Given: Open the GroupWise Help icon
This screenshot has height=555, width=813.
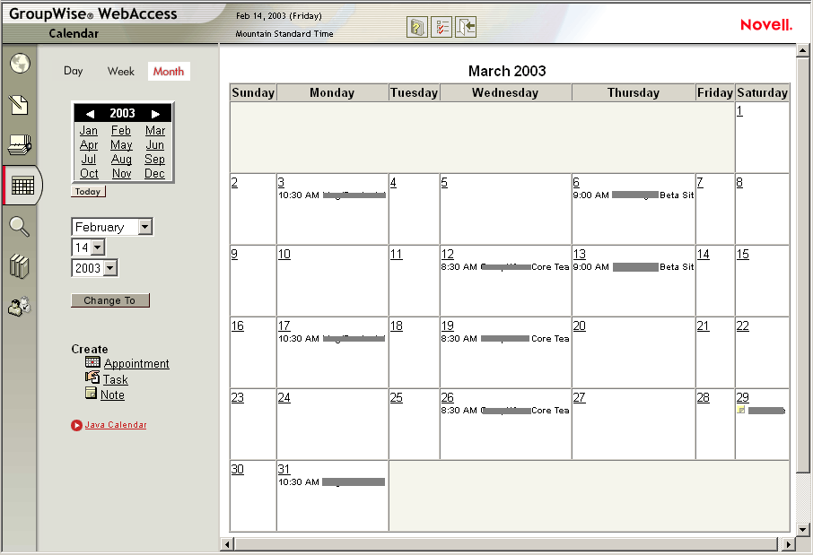Looking at the screenshot, I should 417,27.
